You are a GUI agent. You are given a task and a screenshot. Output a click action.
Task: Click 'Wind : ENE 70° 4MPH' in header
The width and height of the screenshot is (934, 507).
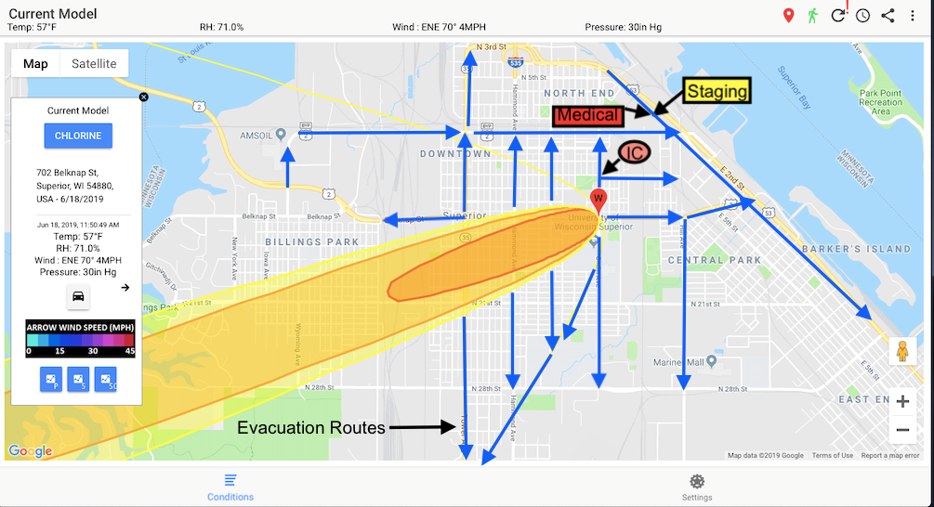[439, 27]
